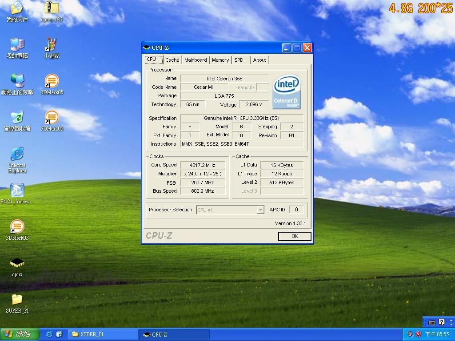
Task: Click the 'Cedar Mill' code name value
Action: (204, 87)
